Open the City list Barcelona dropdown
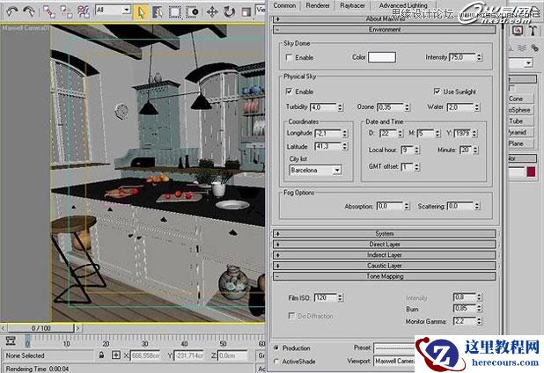544x373 pixels. 315,170
